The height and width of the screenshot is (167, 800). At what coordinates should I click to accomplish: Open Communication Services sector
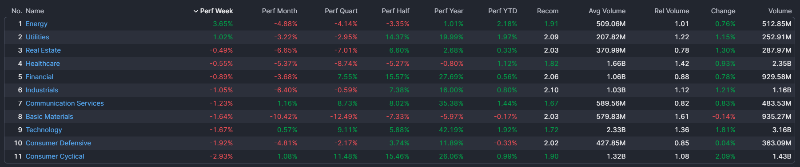[65, 103]
